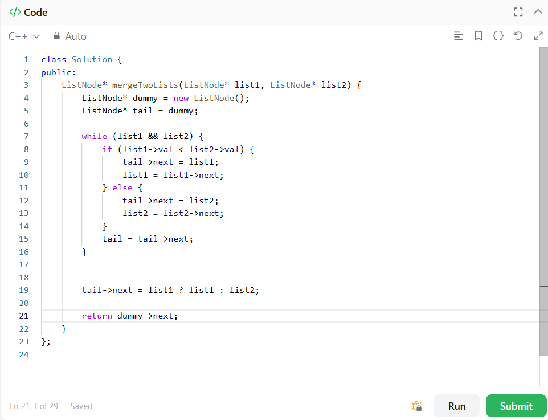This screenshot has width=548, height=420.
Task: Click the fullscreen icon in Code header
Action: (x=518, y=12)
